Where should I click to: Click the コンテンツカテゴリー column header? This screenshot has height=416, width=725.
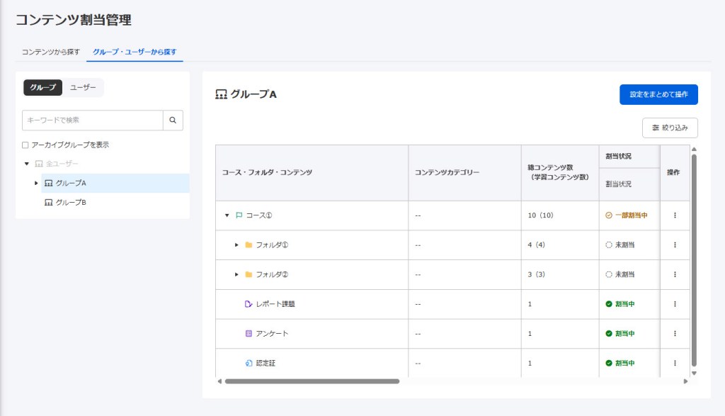(x=464, y=173)
